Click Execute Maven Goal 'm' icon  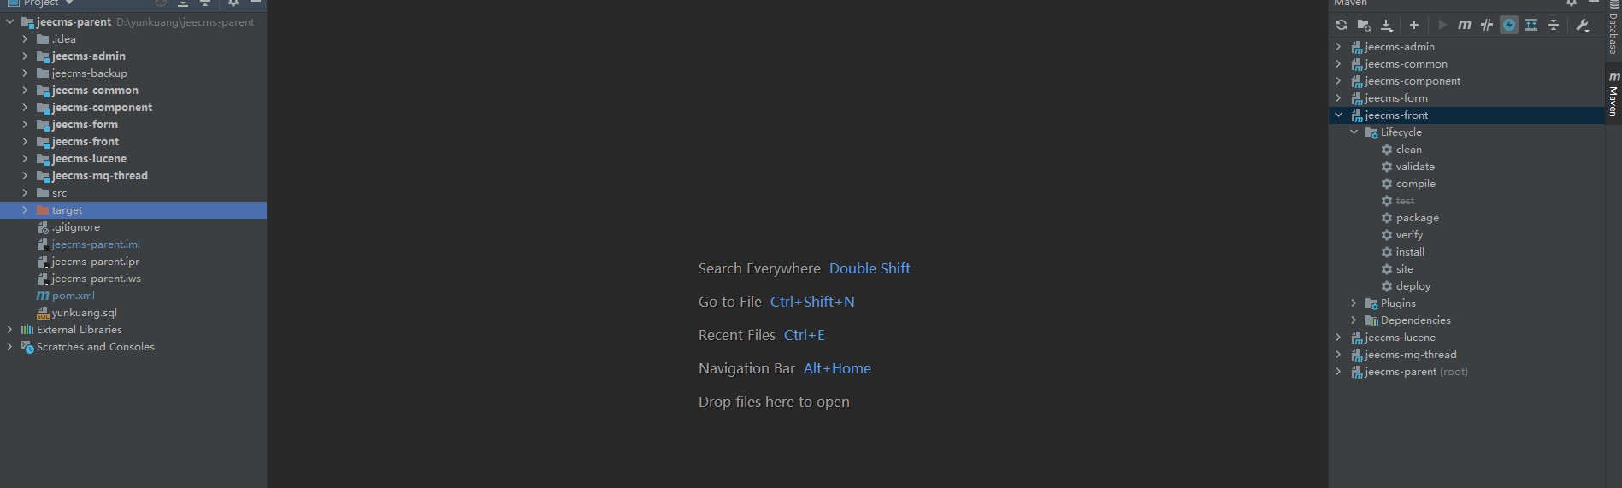click(x=1465, y=26)
